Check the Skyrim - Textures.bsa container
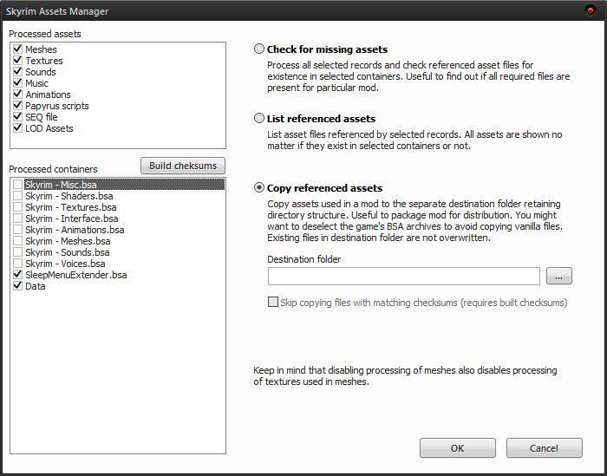 pos(18,208)
